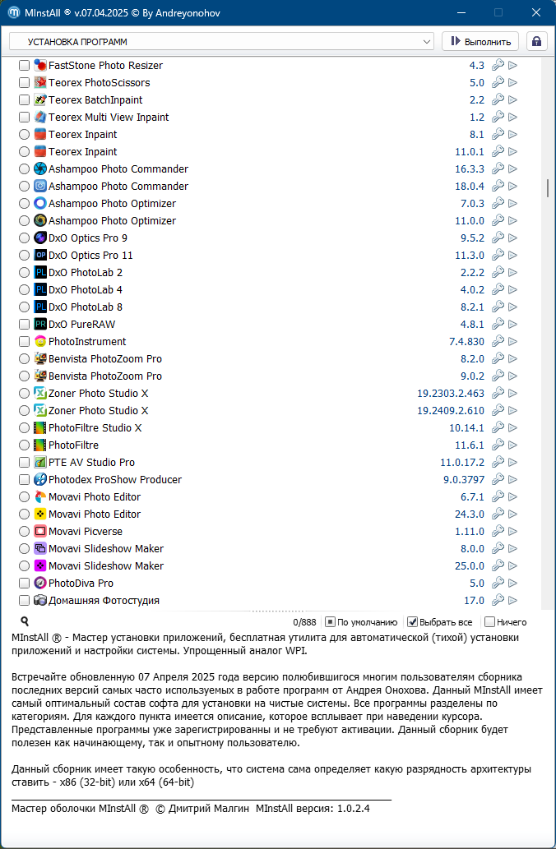Select the Movavi Photo Editor 24.3.0 radio button
556x849 pixels.
tap(24, 514)
